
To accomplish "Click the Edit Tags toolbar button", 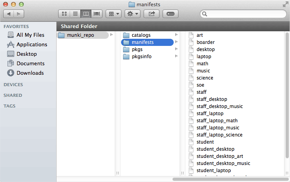I will 170,14.
